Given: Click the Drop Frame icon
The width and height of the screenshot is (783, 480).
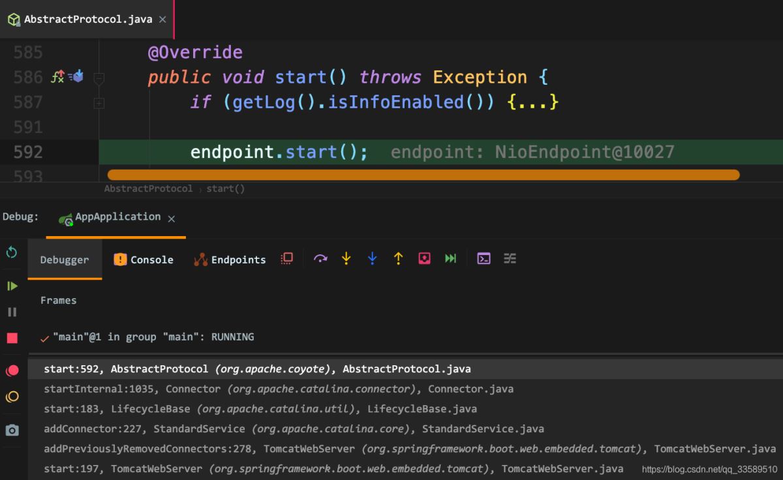Looking at the screenshot, I should point(425,259).
